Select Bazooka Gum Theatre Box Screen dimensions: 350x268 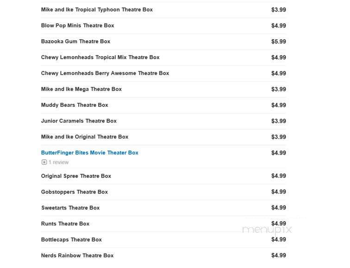pyautogui.click(x=75, y=41)
